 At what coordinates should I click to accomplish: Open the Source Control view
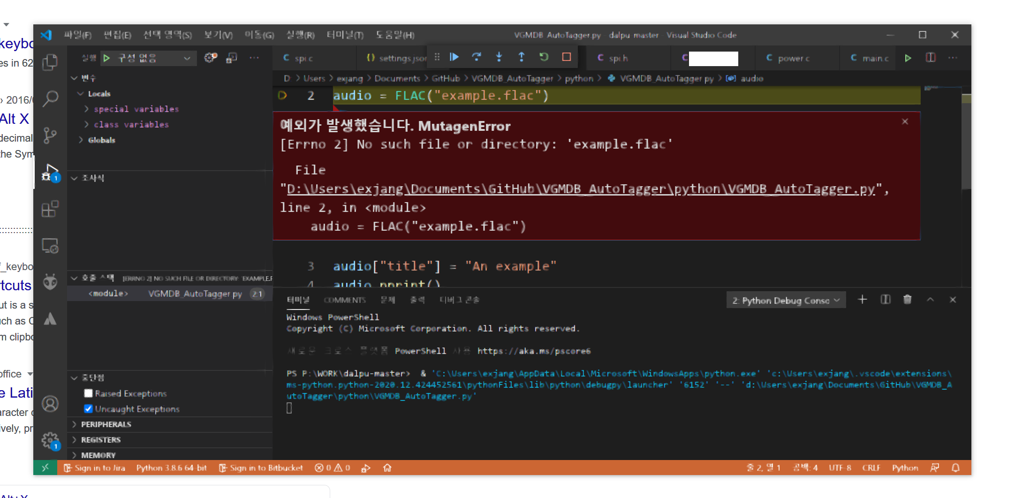click(x=50, y=136)
